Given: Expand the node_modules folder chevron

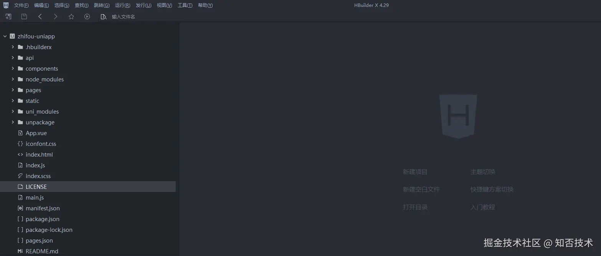Looking at the screenshot, I should (x=13, y=79).
